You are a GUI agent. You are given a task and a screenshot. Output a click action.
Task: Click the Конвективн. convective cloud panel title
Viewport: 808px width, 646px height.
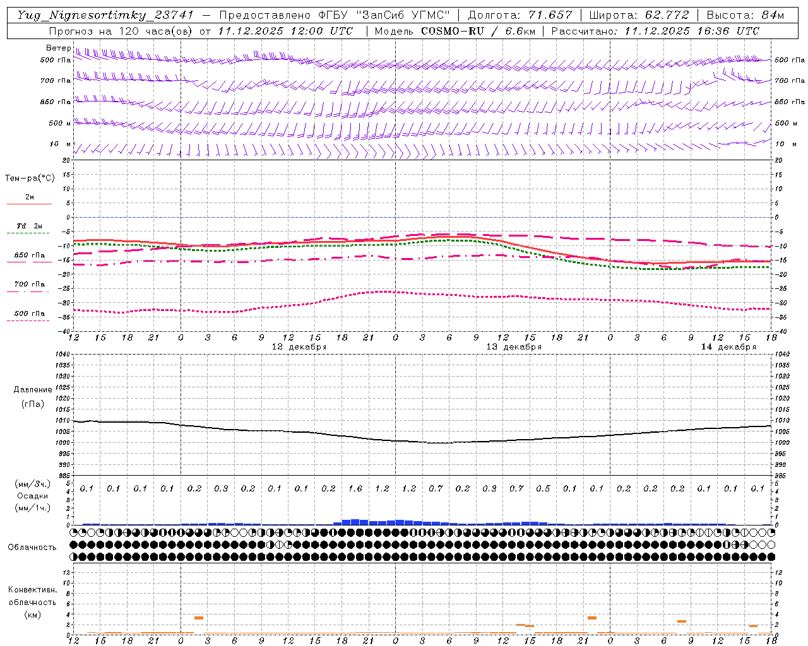coord(32,590)
